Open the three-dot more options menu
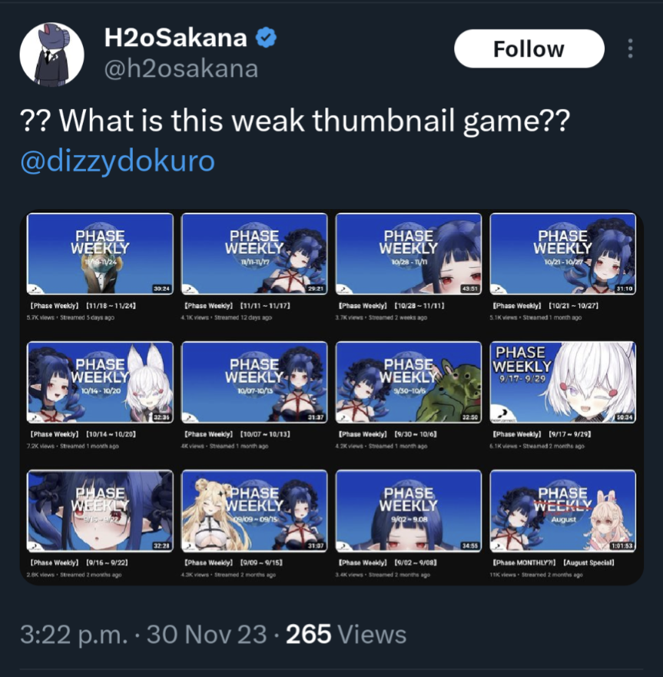The image size is (663, 677). tap(630, 48)
